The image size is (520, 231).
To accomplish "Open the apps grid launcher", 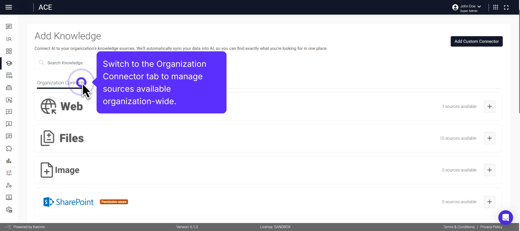I will point(496,7).
